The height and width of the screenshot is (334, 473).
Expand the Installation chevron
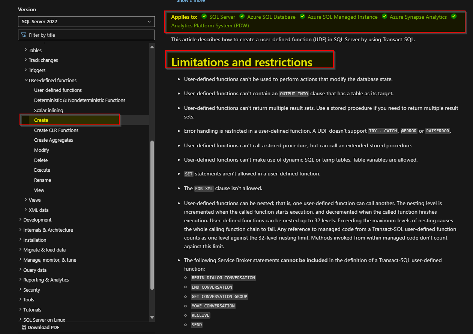[20, 240]
